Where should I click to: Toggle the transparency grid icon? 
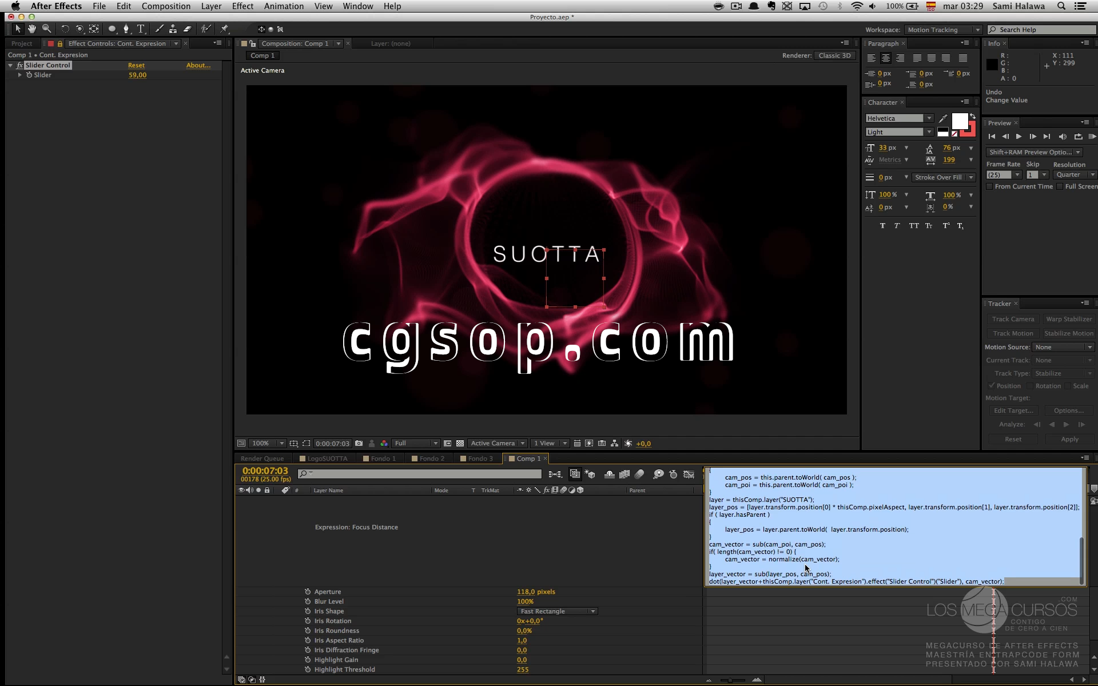coord(460,443)
